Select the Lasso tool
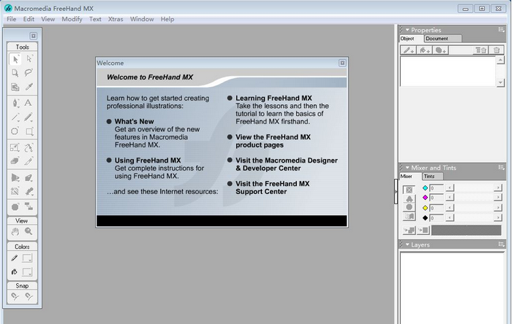512x324 pixels. tap(29, 73)
